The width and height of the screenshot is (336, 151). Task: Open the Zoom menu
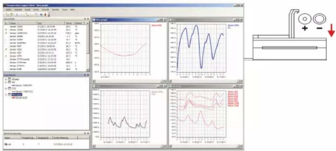(35, 10)
